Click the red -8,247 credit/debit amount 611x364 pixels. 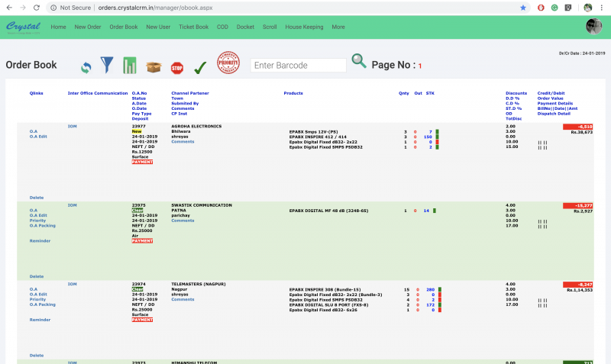(x=578, y=285)
